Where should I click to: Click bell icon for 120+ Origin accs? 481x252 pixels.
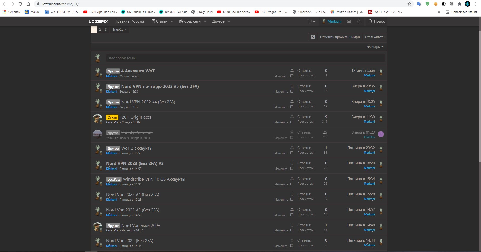pos(292,117)
